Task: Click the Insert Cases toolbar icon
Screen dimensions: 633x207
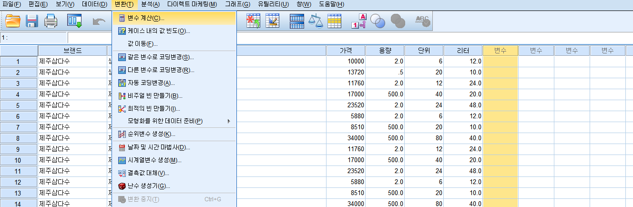Action: pyautogui.click(x=253, y=21)
